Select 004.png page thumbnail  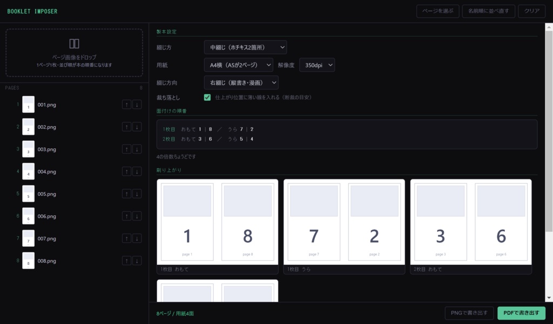point(29,171)
